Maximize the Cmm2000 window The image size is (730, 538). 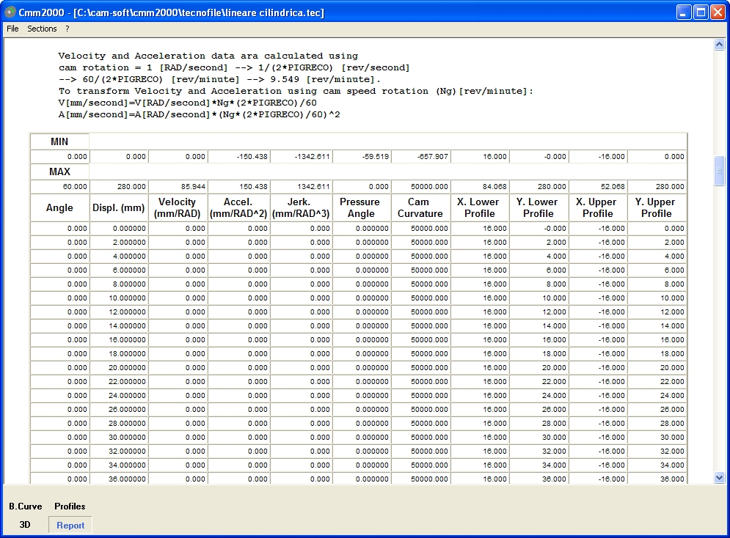(701, 12)
